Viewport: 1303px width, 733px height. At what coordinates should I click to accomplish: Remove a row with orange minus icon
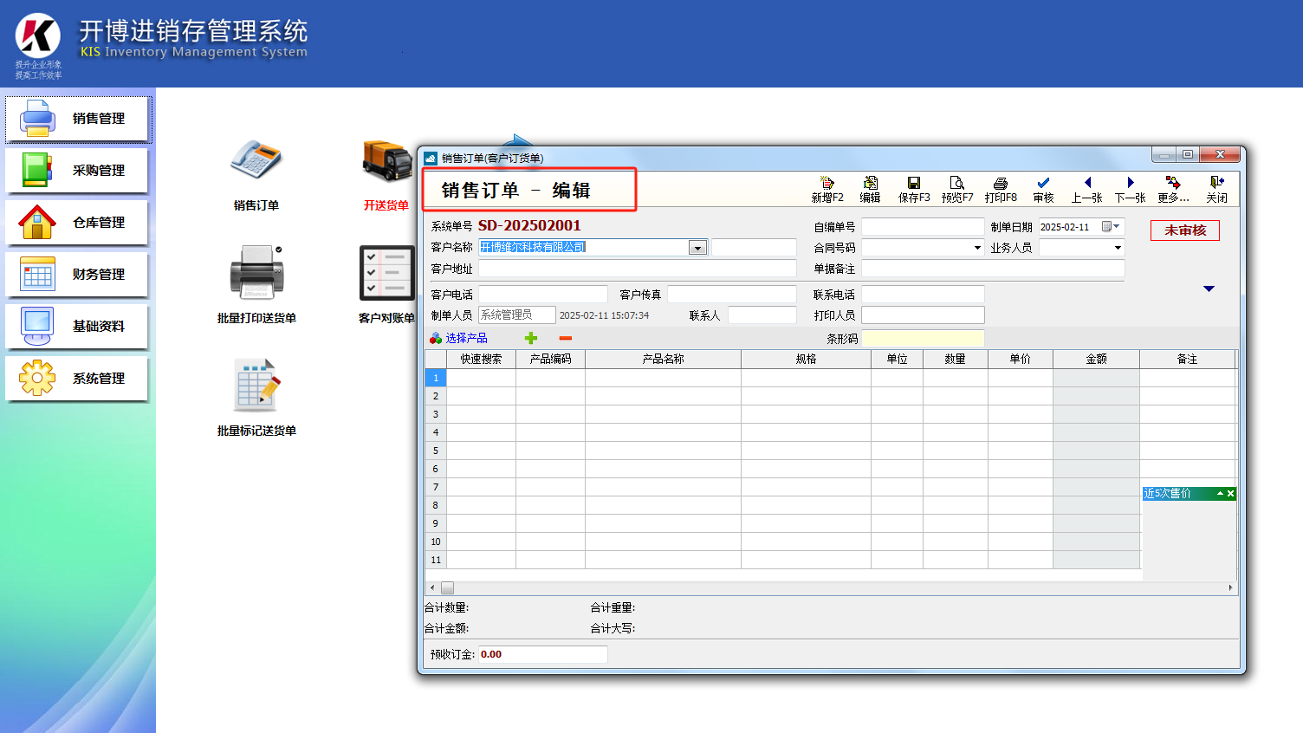coord(566,338)
